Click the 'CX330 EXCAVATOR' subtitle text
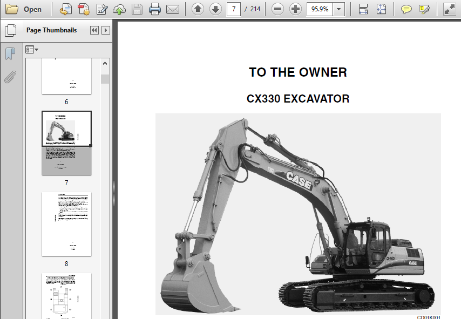This screenshot has height=319, width=461. (x=298, y=99)
